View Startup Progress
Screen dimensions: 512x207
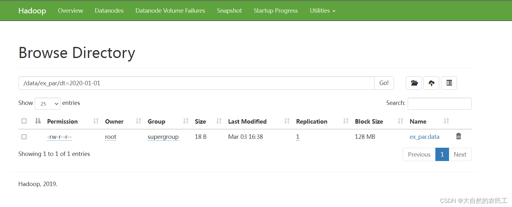click(x=276, y=10)
